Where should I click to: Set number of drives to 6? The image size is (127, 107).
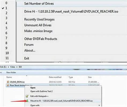6,33
